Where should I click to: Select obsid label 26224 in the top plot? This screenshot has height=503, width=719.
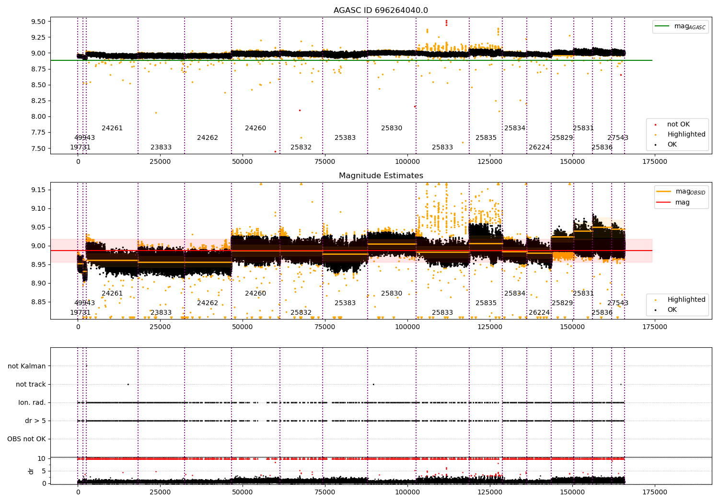pyautogui.click(x=539, y=147)
